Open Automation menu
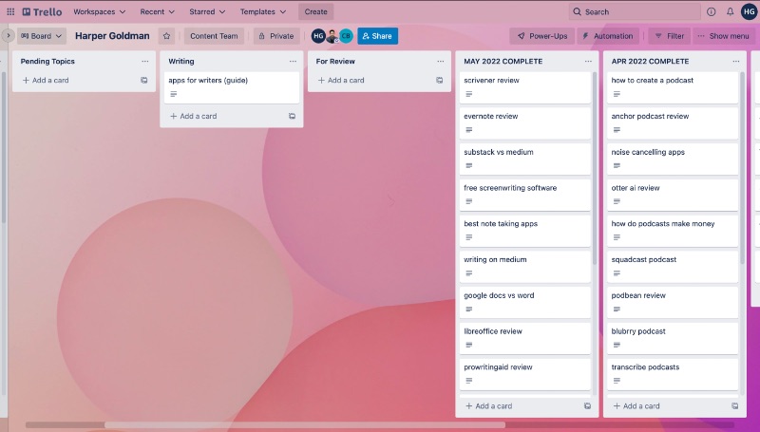 [608, 36]
